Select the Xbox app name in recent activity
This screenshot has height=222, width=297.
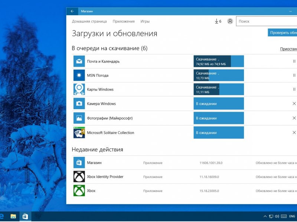click(x=91, y=191)
